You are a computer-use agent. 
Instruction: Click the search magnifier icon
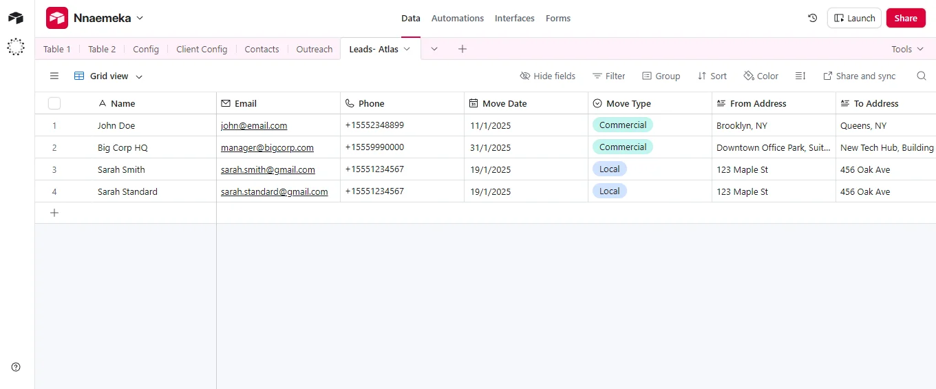pyautogui.click(x=922, y=76)
